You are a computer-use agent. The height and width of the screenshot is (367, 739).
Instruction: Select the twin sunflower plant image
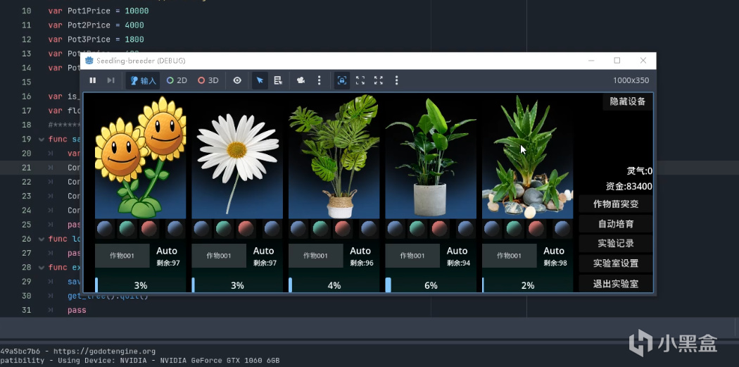coord(141,156)
